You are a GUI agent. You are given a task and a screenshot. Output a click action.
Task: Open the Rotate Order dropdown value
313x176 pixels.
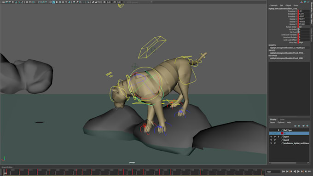click(x=304, y=27)
